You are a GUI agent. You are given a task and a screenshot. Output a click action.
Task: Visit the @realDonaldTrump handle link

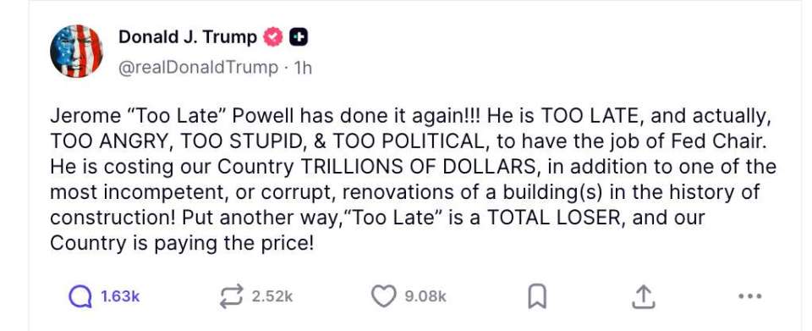coord(198,68)
